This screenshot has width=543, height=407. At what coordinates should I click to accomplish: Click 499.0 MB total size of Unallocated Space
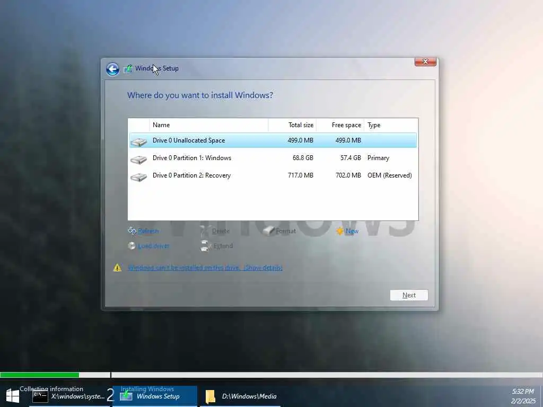(x=301, y=140)
